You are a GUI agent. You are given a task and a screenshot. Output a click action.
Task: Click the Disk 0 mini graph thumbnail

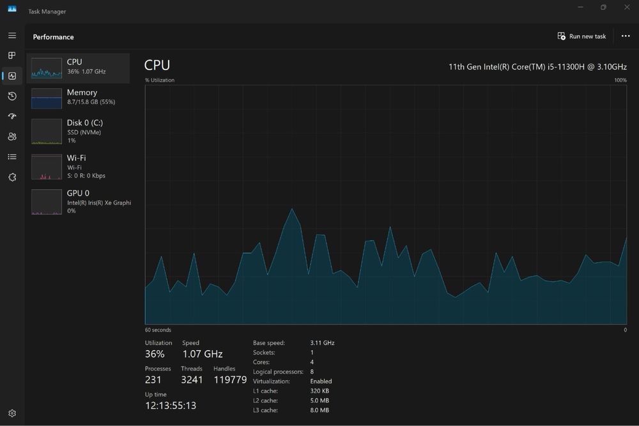[x=47, y=131]
